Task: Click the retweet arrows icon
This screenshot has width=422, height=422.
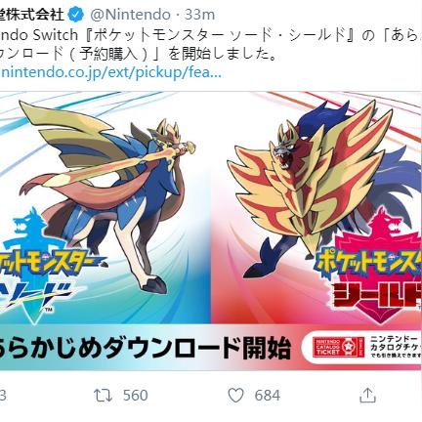Action: (x=103, y=396)
